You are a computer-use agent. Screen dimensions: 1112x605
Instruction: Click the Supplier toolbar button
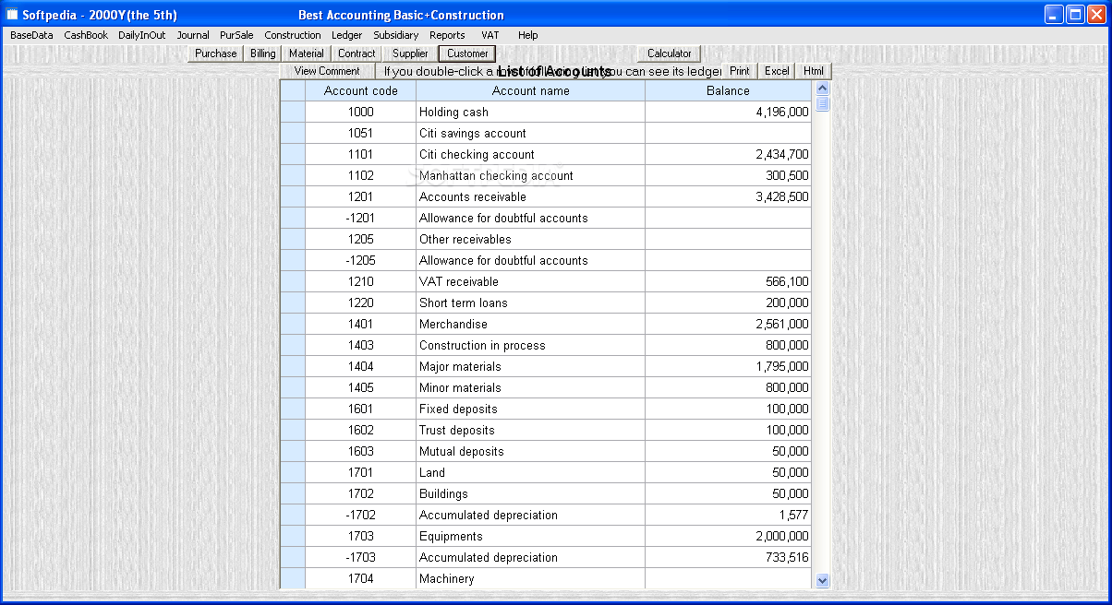coord(410,53)
